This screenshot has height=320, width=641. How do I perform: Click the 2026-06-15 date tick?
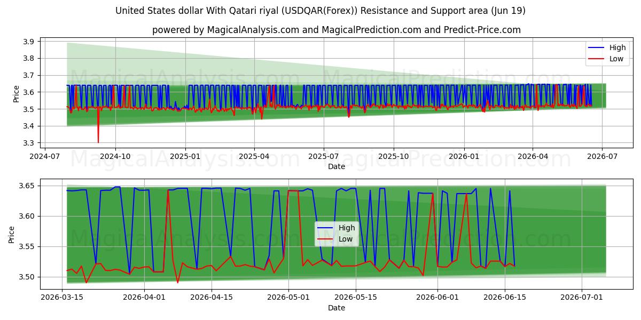tap(505, 298)
